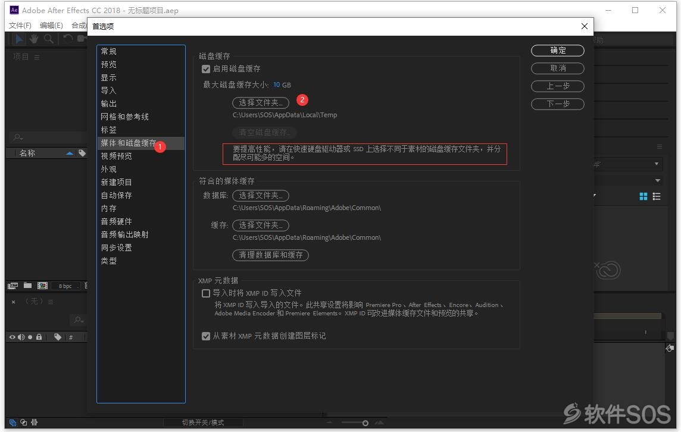Create a new composition icon
Viewport: 681px width, 432px height.
click(x=43, y=285)
